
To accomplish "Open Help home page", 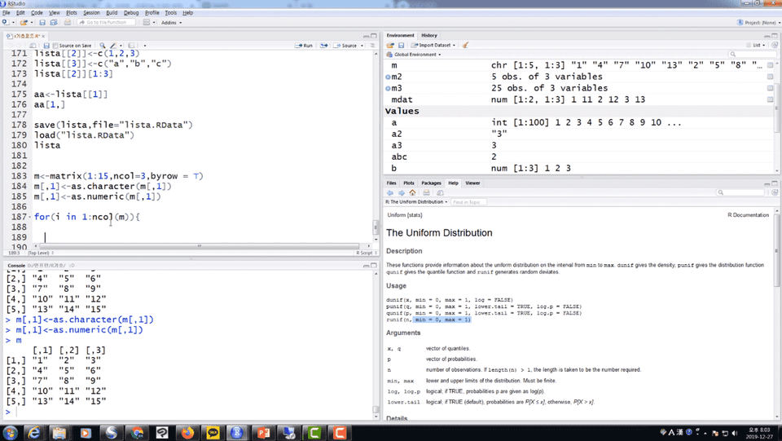I will point(412,192).
